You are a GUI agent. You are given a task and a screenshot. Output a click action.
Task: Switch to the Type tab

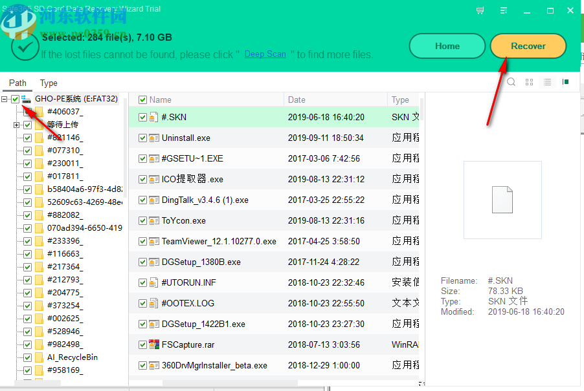[x=48, y=83]
